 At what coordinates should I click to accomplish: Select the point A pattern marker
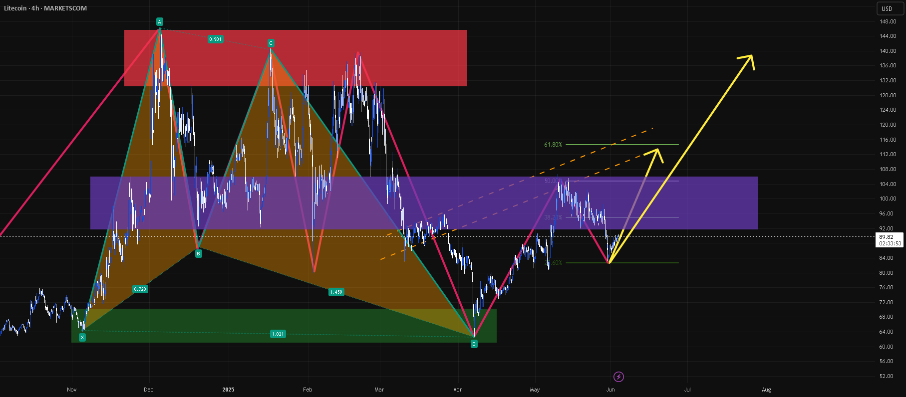[x=160, y=22]
